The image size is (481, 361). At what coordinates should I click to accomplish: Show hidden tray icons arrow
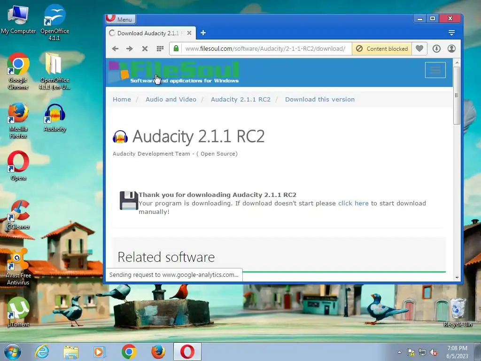coord(399,352)
